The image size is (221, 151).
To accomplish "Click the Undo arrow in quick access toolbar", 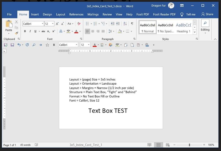I will tap(19, 45).
